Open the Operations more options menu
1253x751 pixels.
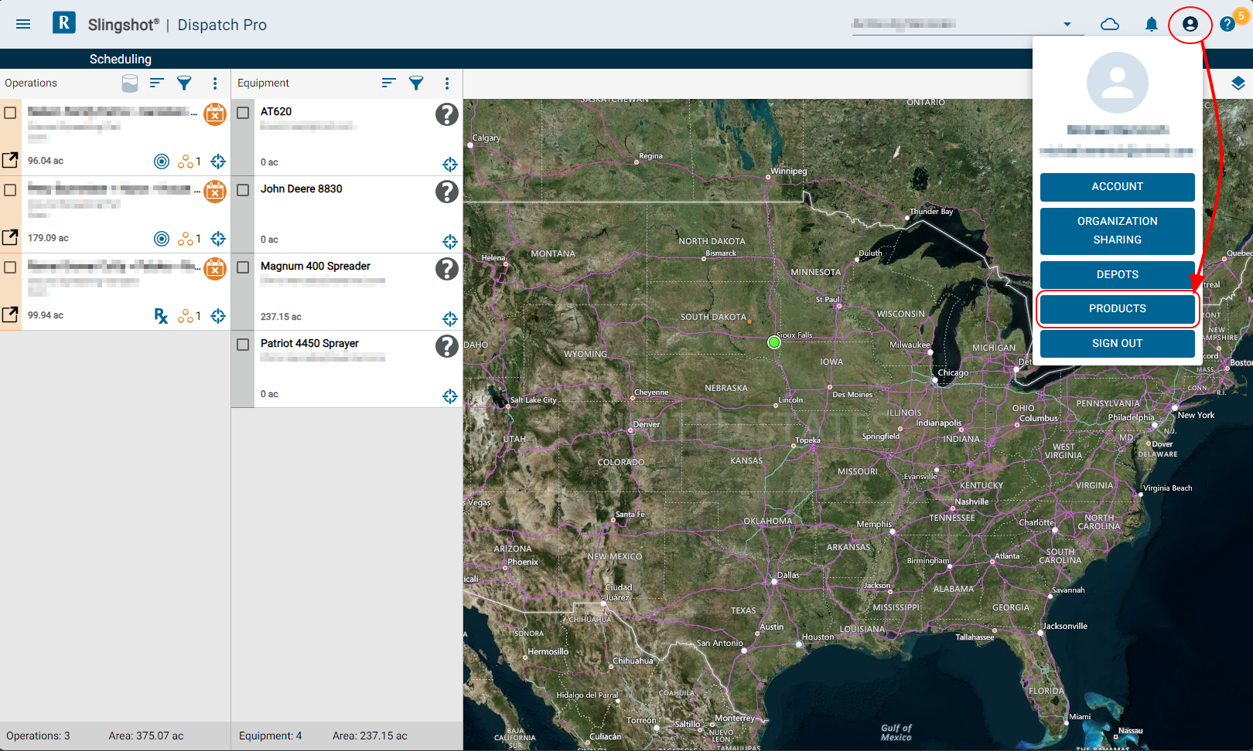tap(215, 83)
